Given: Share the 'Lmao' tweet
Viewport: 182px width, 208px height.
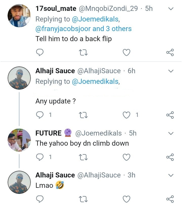Looking at the screenshot, I should pos(170,199).
